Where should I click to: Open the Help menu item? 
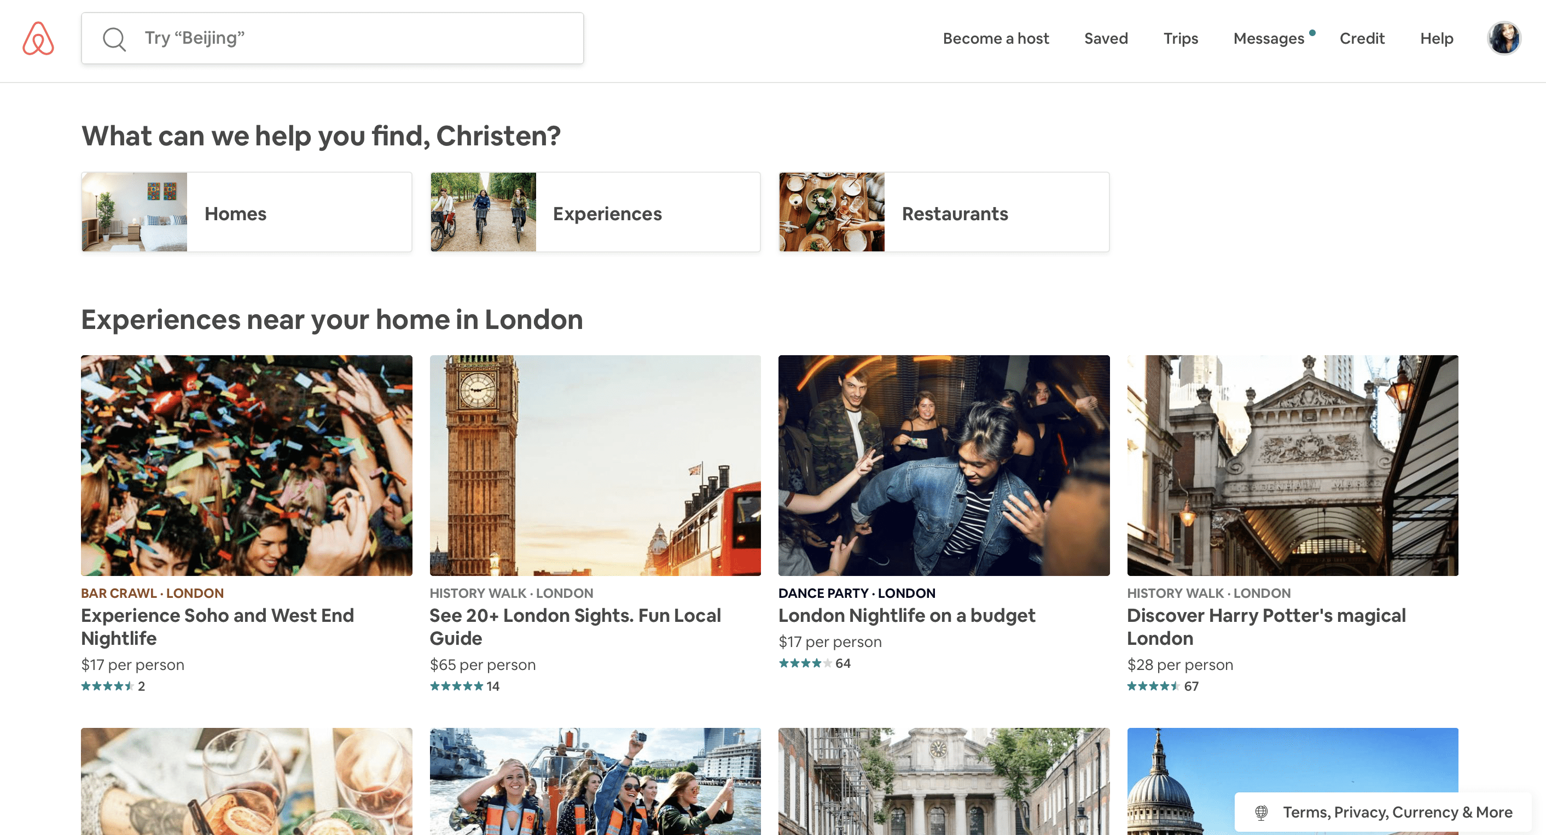pyautogui.click(x=1436, y=38)
